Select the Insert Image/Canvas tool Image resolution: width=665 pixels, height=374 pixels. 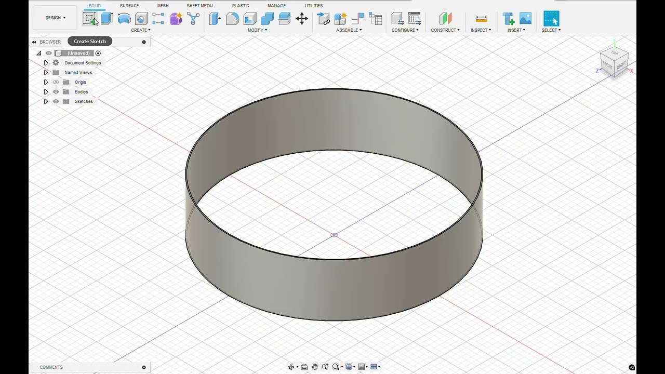pyautogui.click(x=525, y=19)
